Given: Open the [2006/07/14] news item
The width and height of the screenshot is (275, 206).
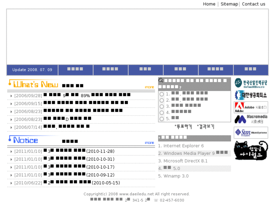Looking at the screenshot, I should (x=67, y=126).
